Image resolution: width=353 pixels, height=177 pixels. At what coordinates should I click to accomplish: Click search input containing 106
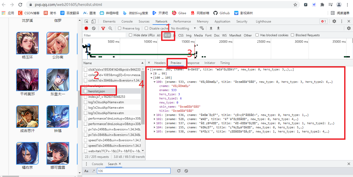[134, 171]
